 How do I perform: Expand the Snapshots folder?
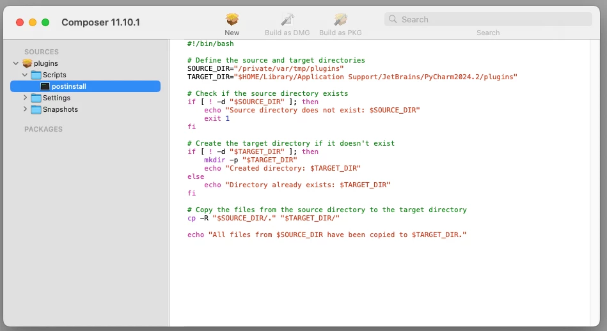pos(25,109)
